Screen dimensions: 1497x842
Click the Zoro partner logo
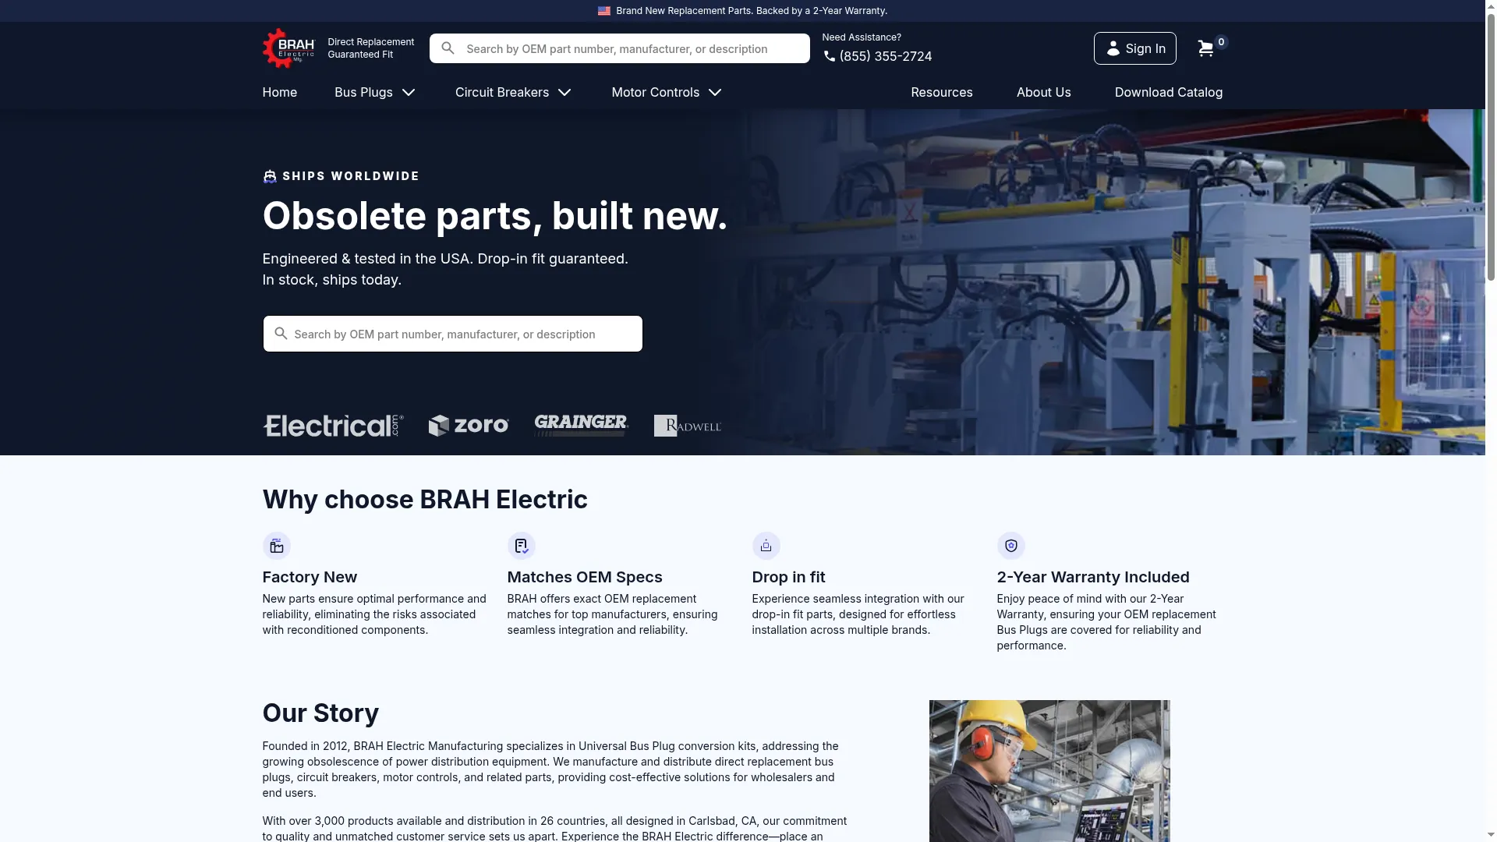click(469, 426)
